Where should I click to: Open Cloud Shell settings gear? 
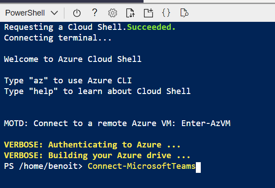tap(113, 13)
